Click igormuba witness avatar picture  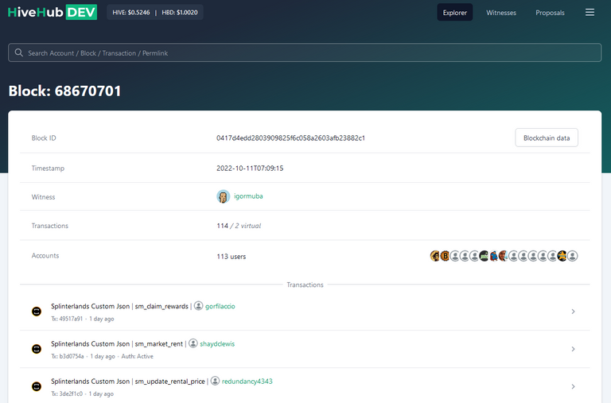pos(224,196)
